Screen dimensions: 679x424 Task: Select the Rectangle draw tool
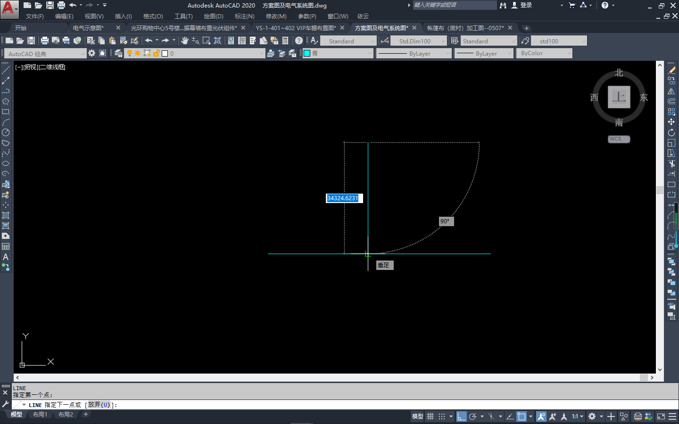[6, 112]
